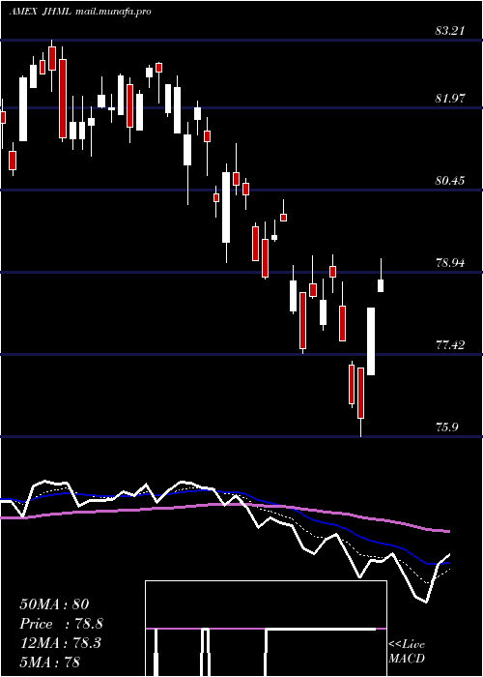Click the 5MA : 78 reading
This screenshot has width=483, height=677.
50,662
